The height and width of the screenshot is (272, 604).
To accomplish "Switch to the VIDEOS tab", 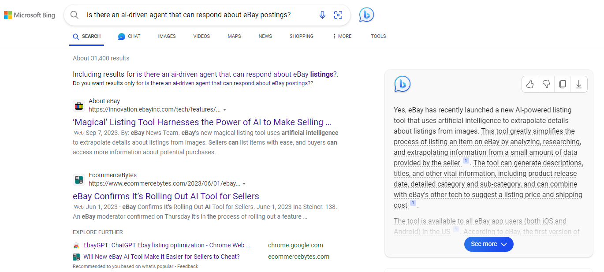I will point(201,36).
